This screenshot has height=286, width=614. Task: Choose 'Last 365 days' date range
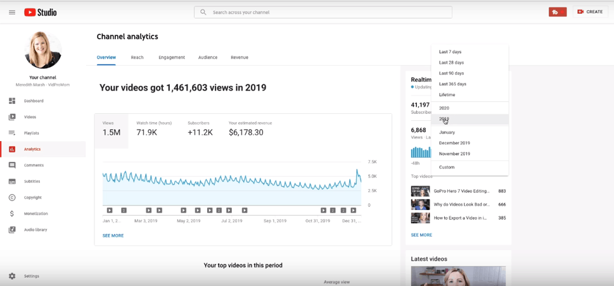[x=470, y=84]
